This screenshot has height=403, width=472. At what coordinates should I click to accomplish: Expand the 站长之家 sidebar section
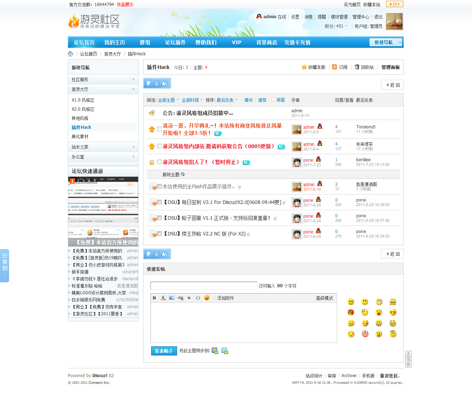(x=103, y=147)
